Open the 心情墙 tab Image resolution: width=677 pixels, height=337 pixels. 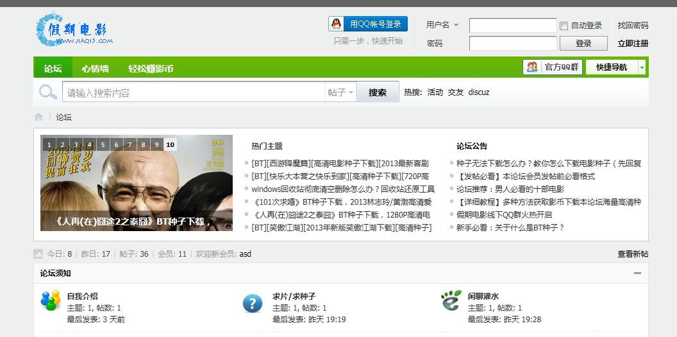tap(96, 68)
